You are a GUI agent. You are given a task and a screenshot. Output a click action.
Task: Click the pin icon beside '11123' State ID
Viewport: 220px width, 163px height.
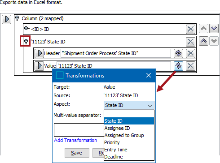pos(26,41)
